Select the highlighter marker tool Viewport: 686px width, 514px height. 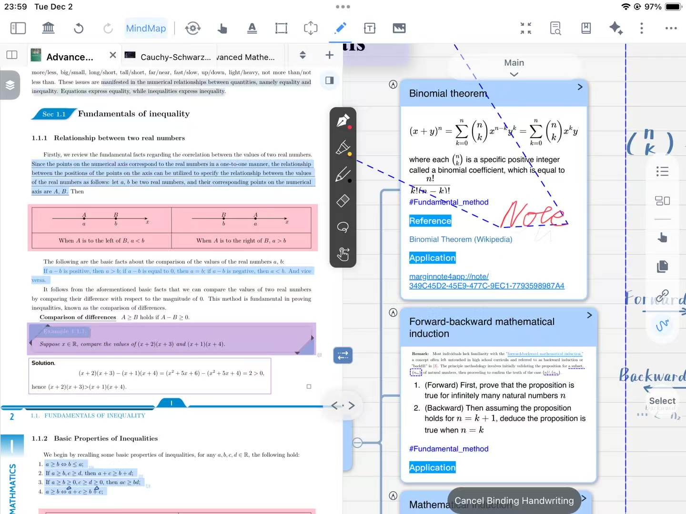tap(343, 148)
